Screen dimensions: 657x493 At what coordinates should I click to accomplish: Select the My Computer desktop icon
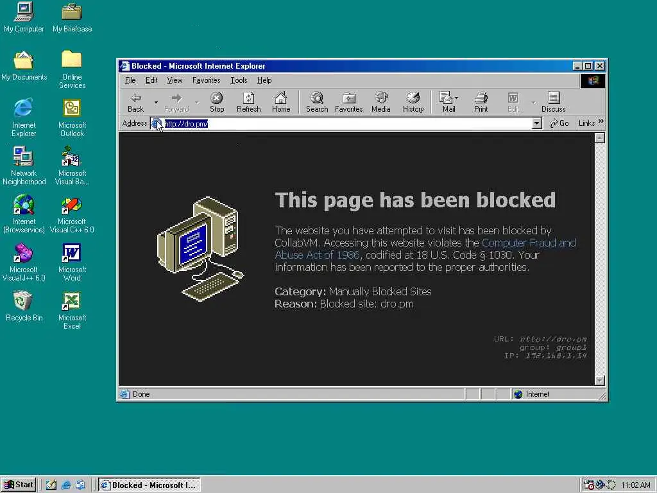pos(24,17)
